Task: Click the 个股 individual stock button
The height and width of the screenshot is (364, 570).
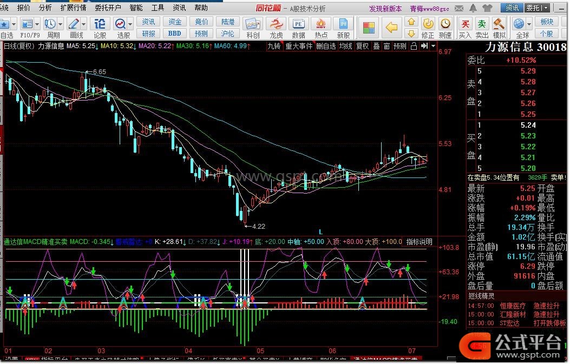Action: (x=547, y=34)
